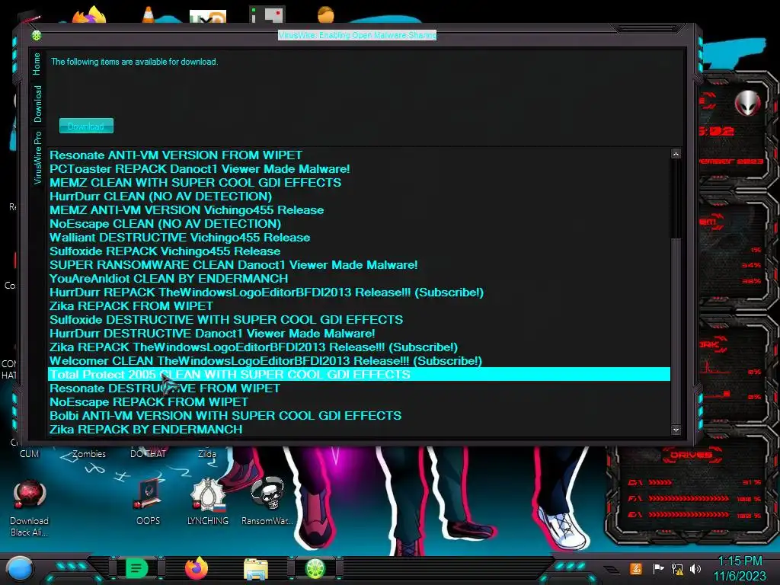Click the network warning tray icon
The width and height of the screenshot is (780, 585).
tap(677, 569)
